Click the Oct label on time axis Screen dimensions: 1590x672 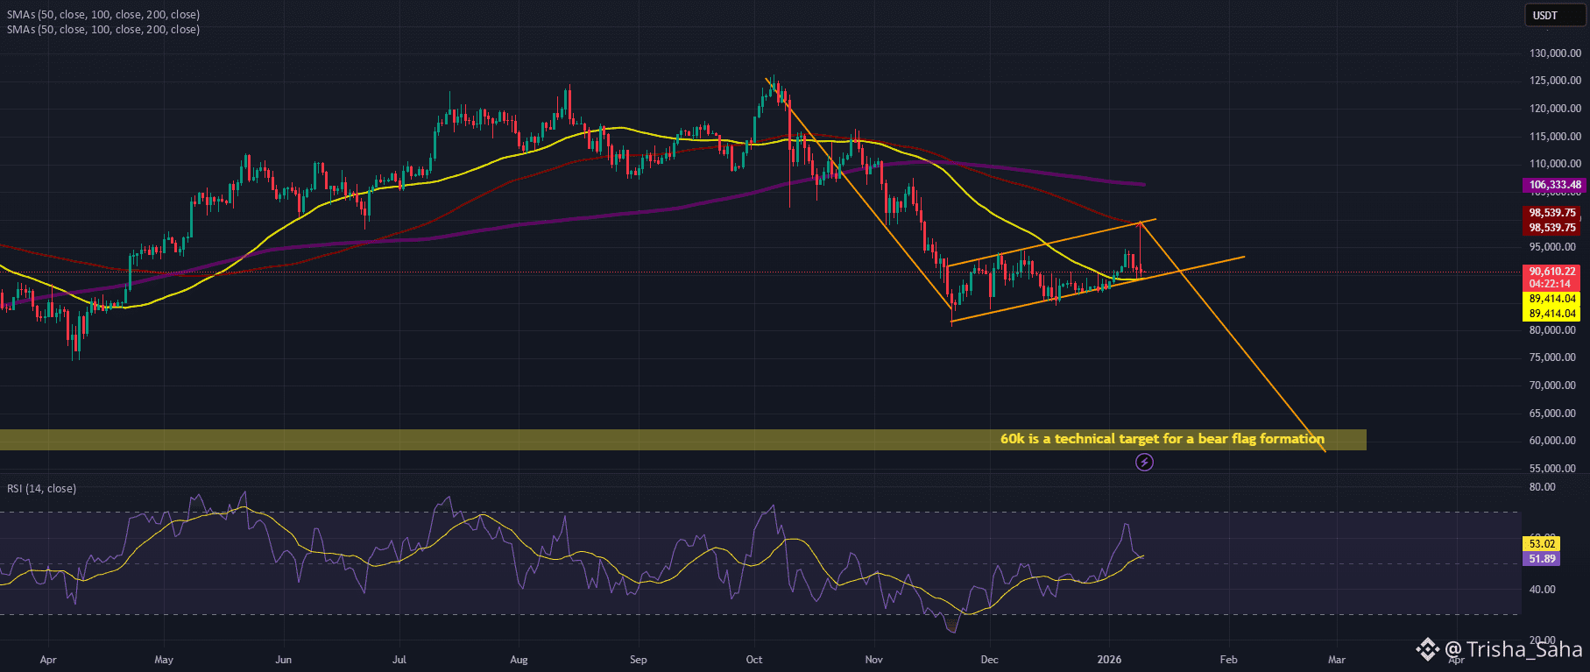coord(754,659)
